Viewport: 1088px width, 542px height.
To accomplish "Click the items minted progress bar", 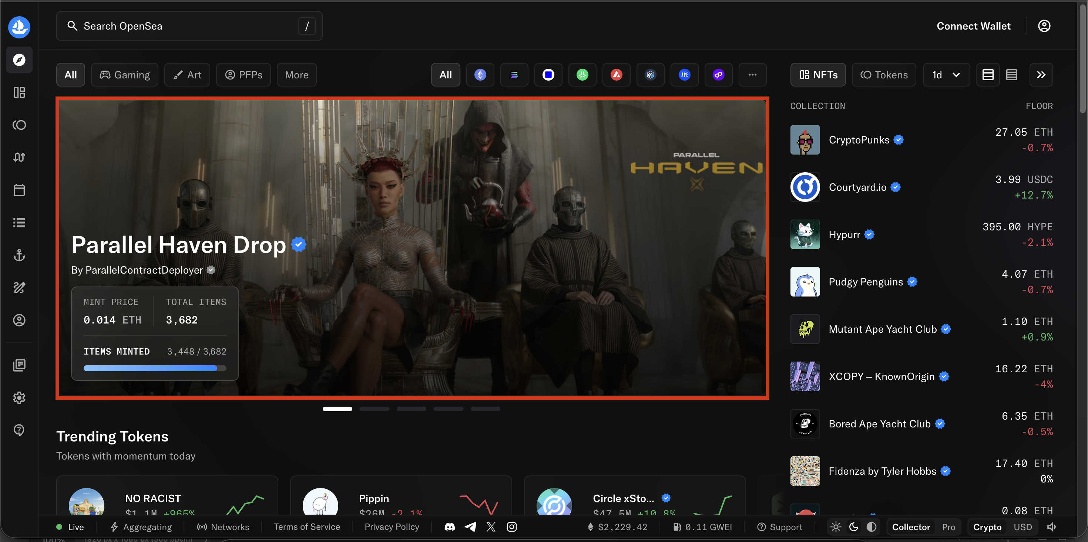I will 155,368.
